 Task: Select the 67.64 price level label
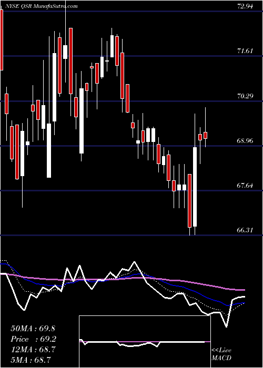246,186
